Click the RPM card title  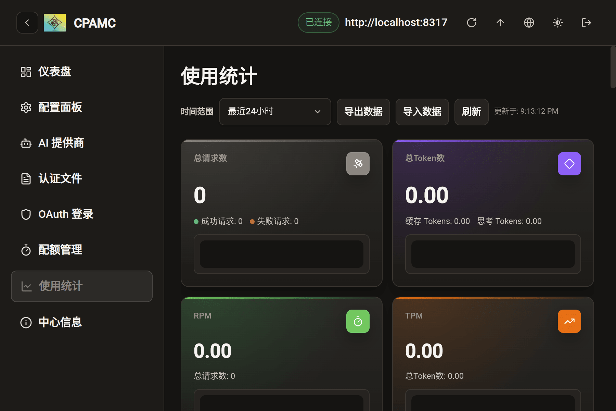click(203, 316)
